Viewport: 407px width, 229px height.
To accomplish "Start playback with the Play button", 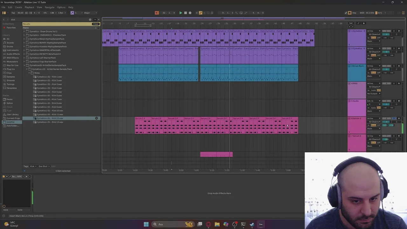I will tap(181, 13).
